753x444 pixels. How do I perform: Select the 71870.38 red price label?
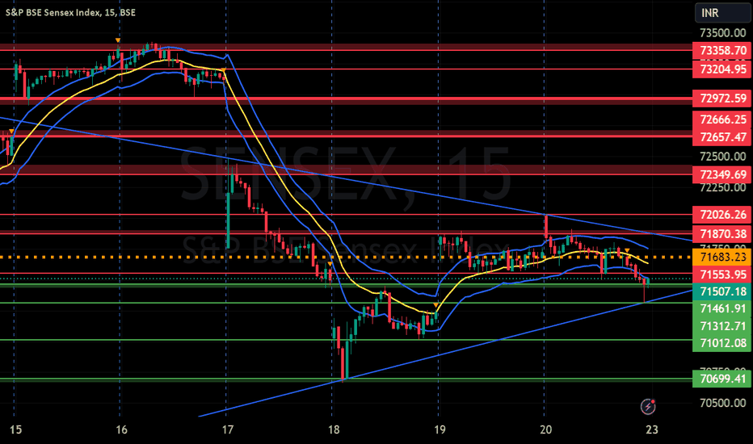pyautogui.click(x=722, y=234)
